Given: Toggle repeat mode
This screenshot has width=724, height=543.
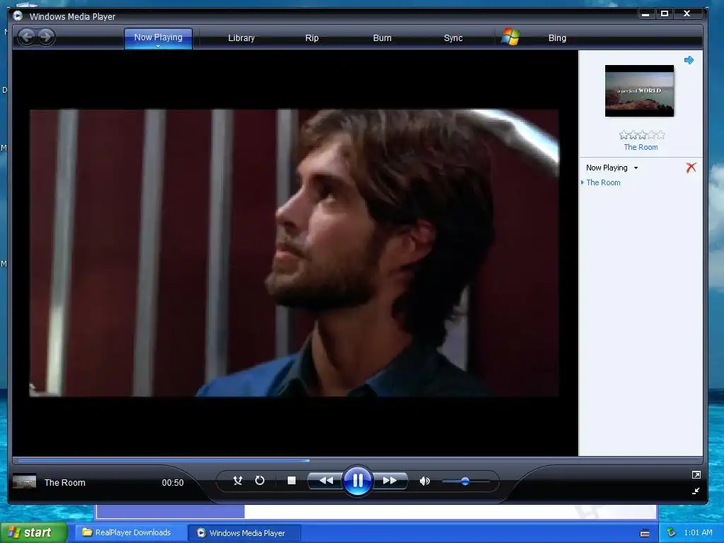Looking at the screenshot, I should [x=259, y=481].
